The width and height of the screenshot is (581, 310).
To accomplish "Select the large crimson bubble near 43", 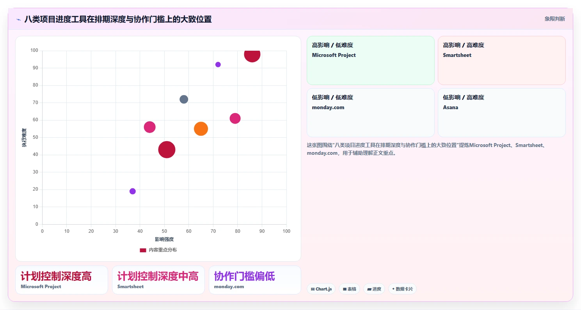I will (x=167, y=150).
